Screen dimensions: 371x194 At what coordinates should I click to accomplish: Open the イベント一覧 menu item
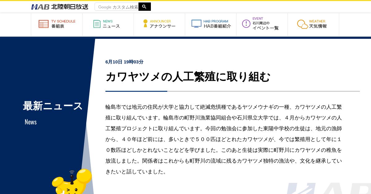(x=262, y=24)
